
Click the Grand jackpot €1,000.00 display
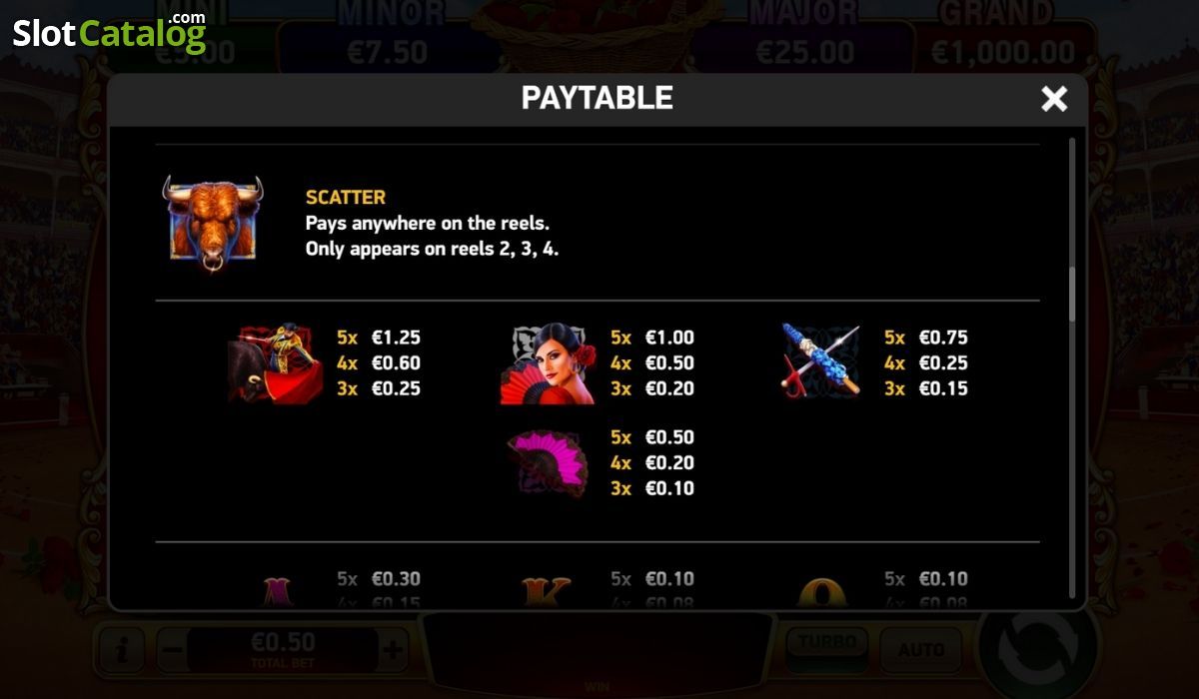coord(1003,36)
